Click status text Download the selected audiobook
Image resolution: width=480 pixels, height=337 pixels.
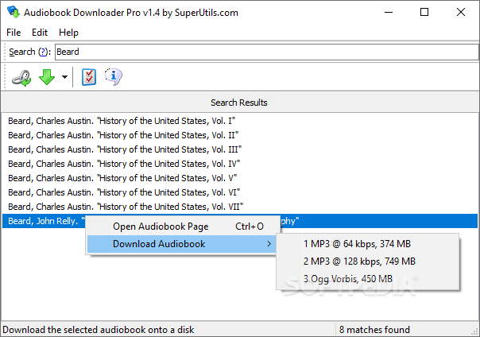(99, 330)
